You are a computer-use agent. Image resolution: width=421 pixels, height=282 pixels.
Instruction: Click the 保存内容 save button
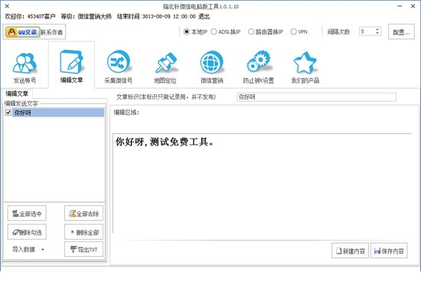coord(389,251)
